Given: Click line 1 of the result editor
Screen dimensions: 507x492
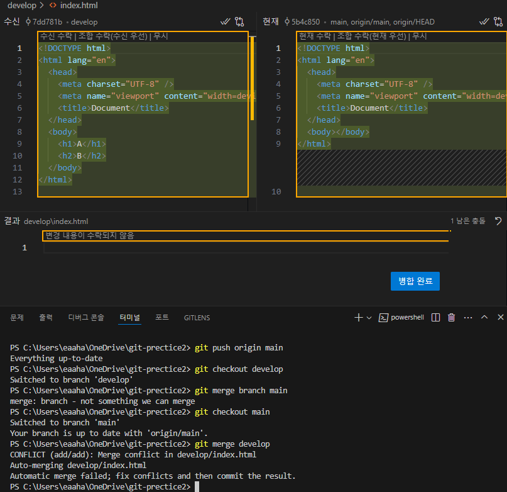Looking at the screenshot, I should 246,248.
